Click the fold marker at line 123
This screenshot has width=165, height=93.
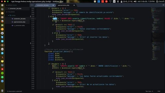point(30,43)
